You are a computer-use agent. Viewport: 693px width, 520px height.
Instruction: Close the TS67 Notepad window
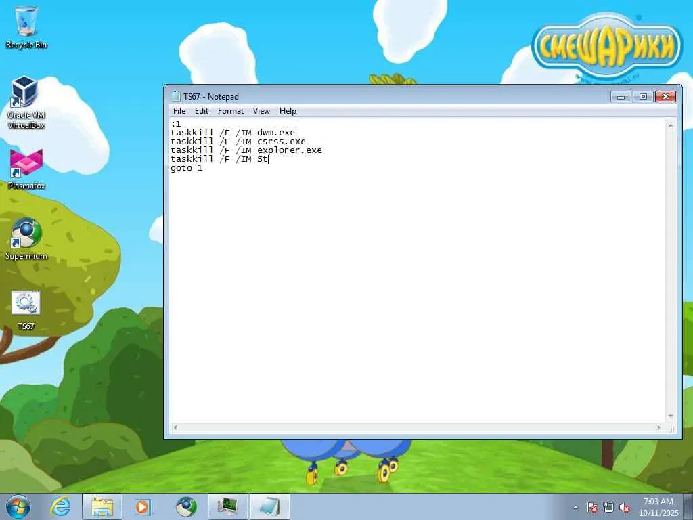pyautogui.click(x=666, y=96)
